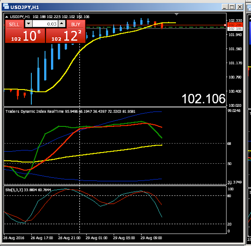Click the 29 Aug 01:00 time label
The image size is (251, 246).
coord(96,238)
